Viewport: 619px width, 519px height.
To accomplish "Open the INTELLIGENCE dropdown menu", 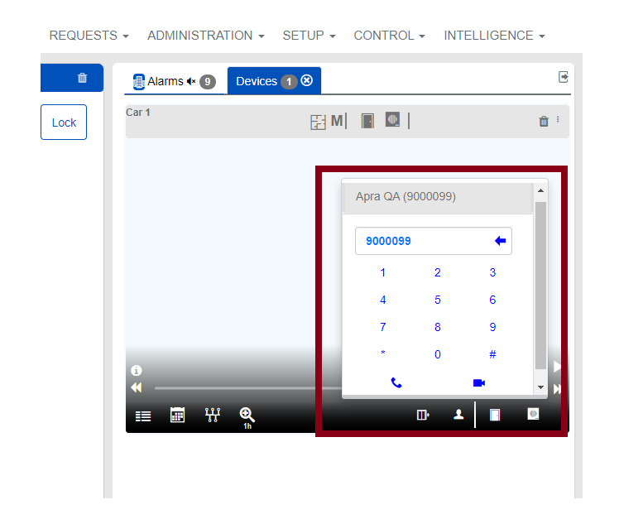I will [494, 36].
